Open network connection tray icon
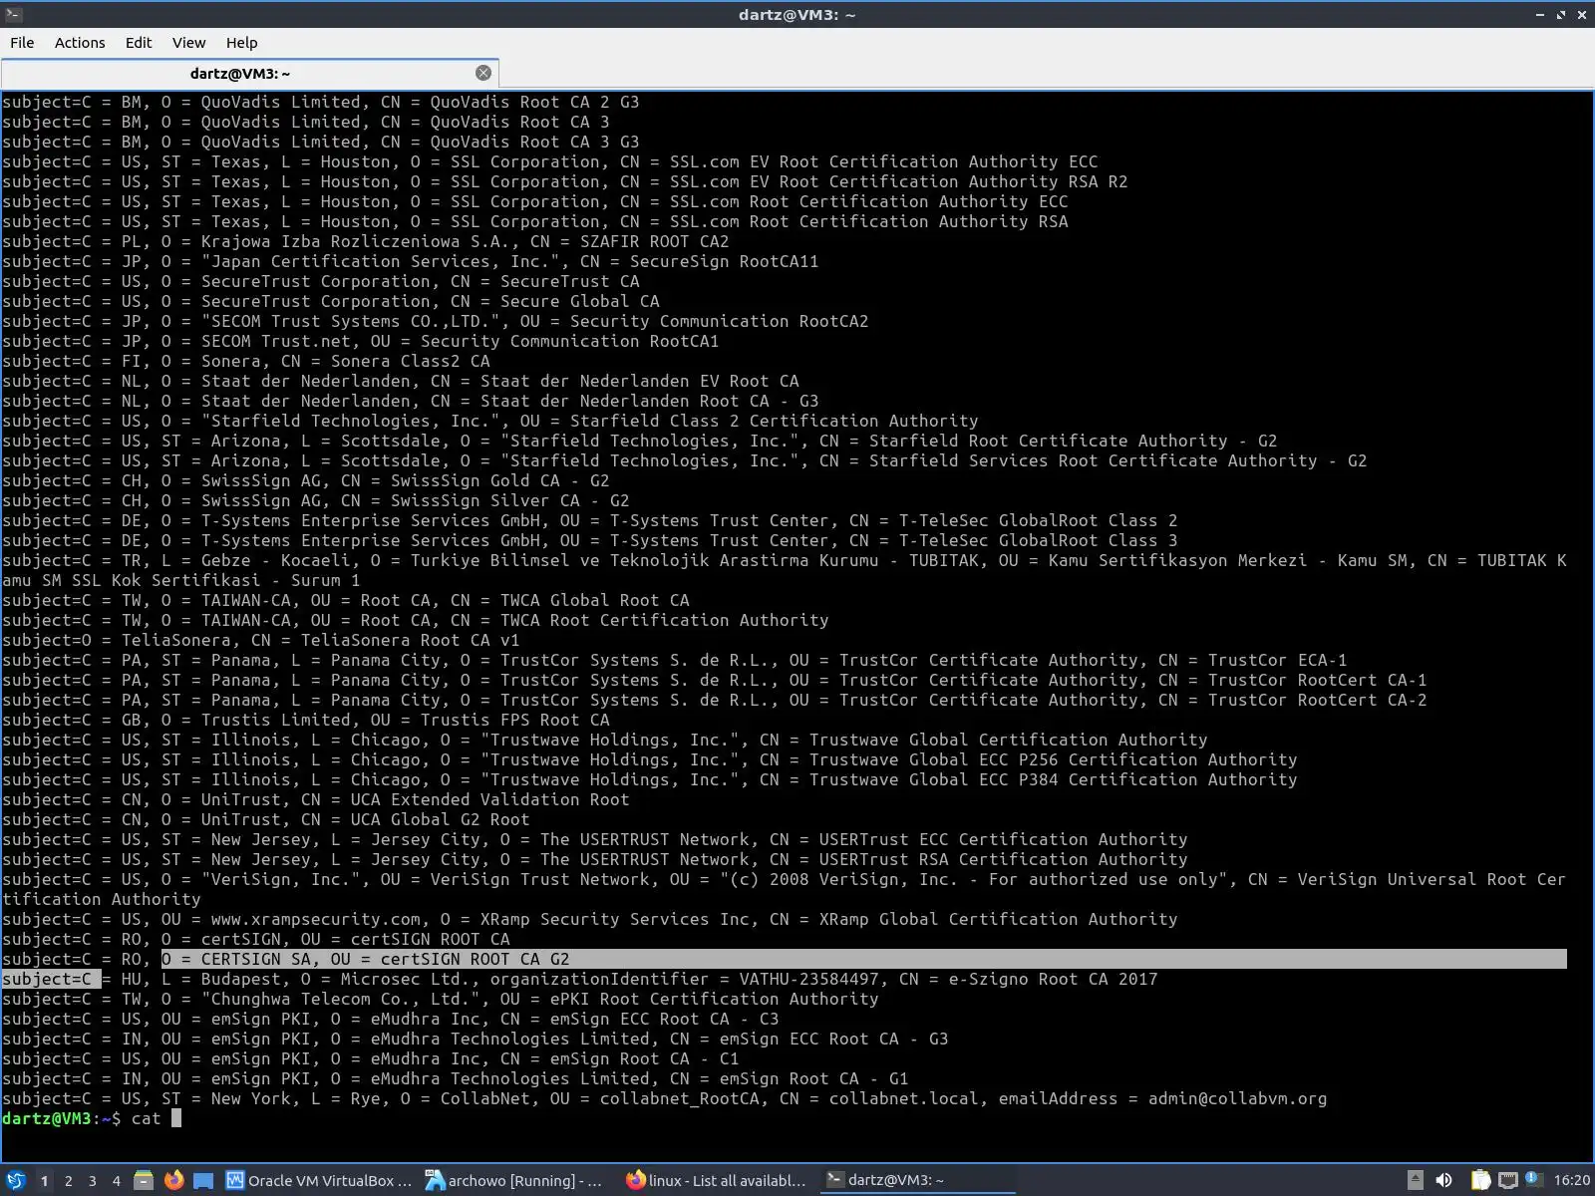 point(1507,1180)
